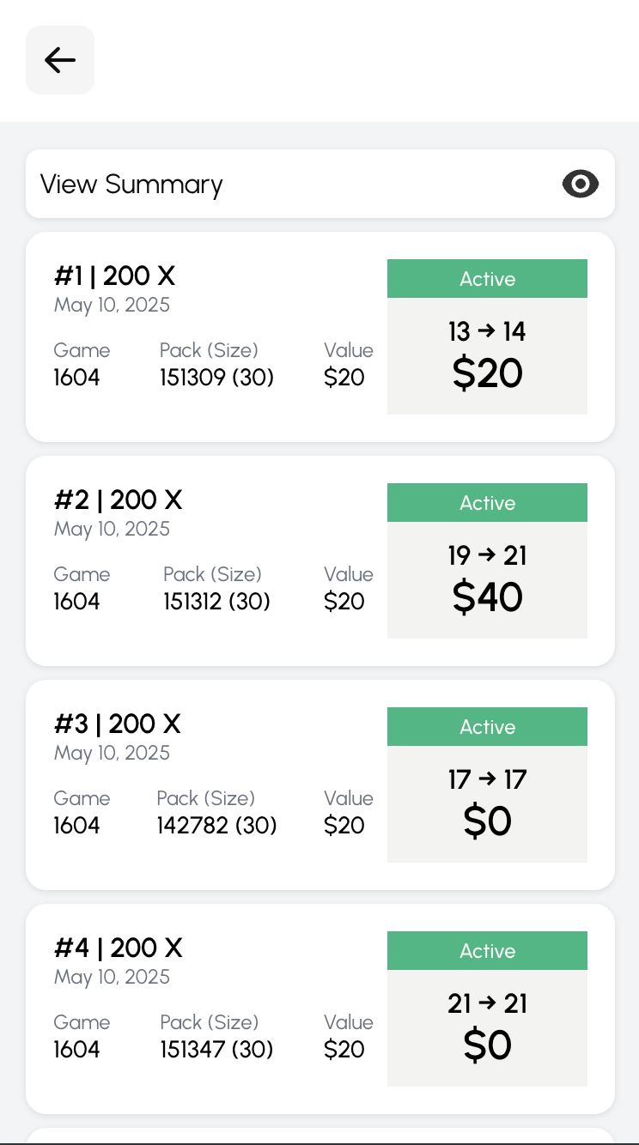This screenshot has width=639, height=1145.
Task: Click game number 1604 in slot #2
Action: 76,602
